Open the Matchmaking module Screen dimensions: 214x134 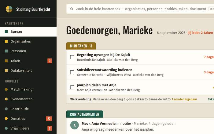tap(28, 89)
